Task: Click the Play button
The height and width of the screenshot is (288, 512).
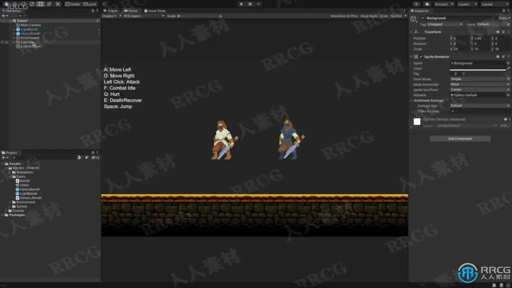Action: pyautogui.click(x=241, y=4)
